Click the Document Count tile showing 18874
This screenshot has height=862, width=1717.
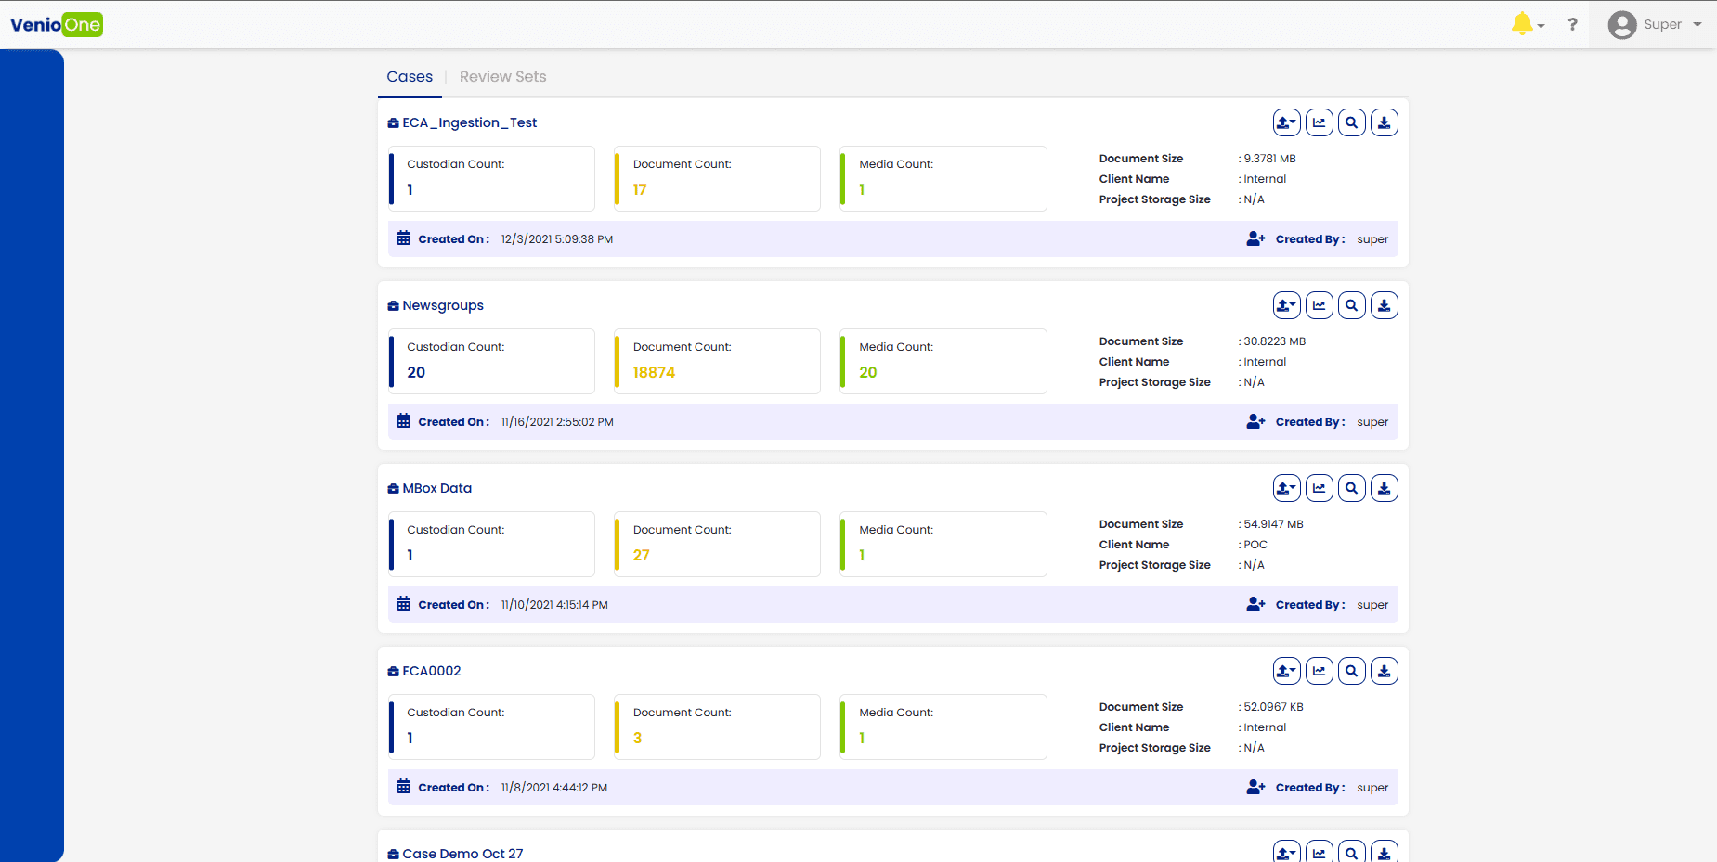pyautogui.click(x=716, y=361)
